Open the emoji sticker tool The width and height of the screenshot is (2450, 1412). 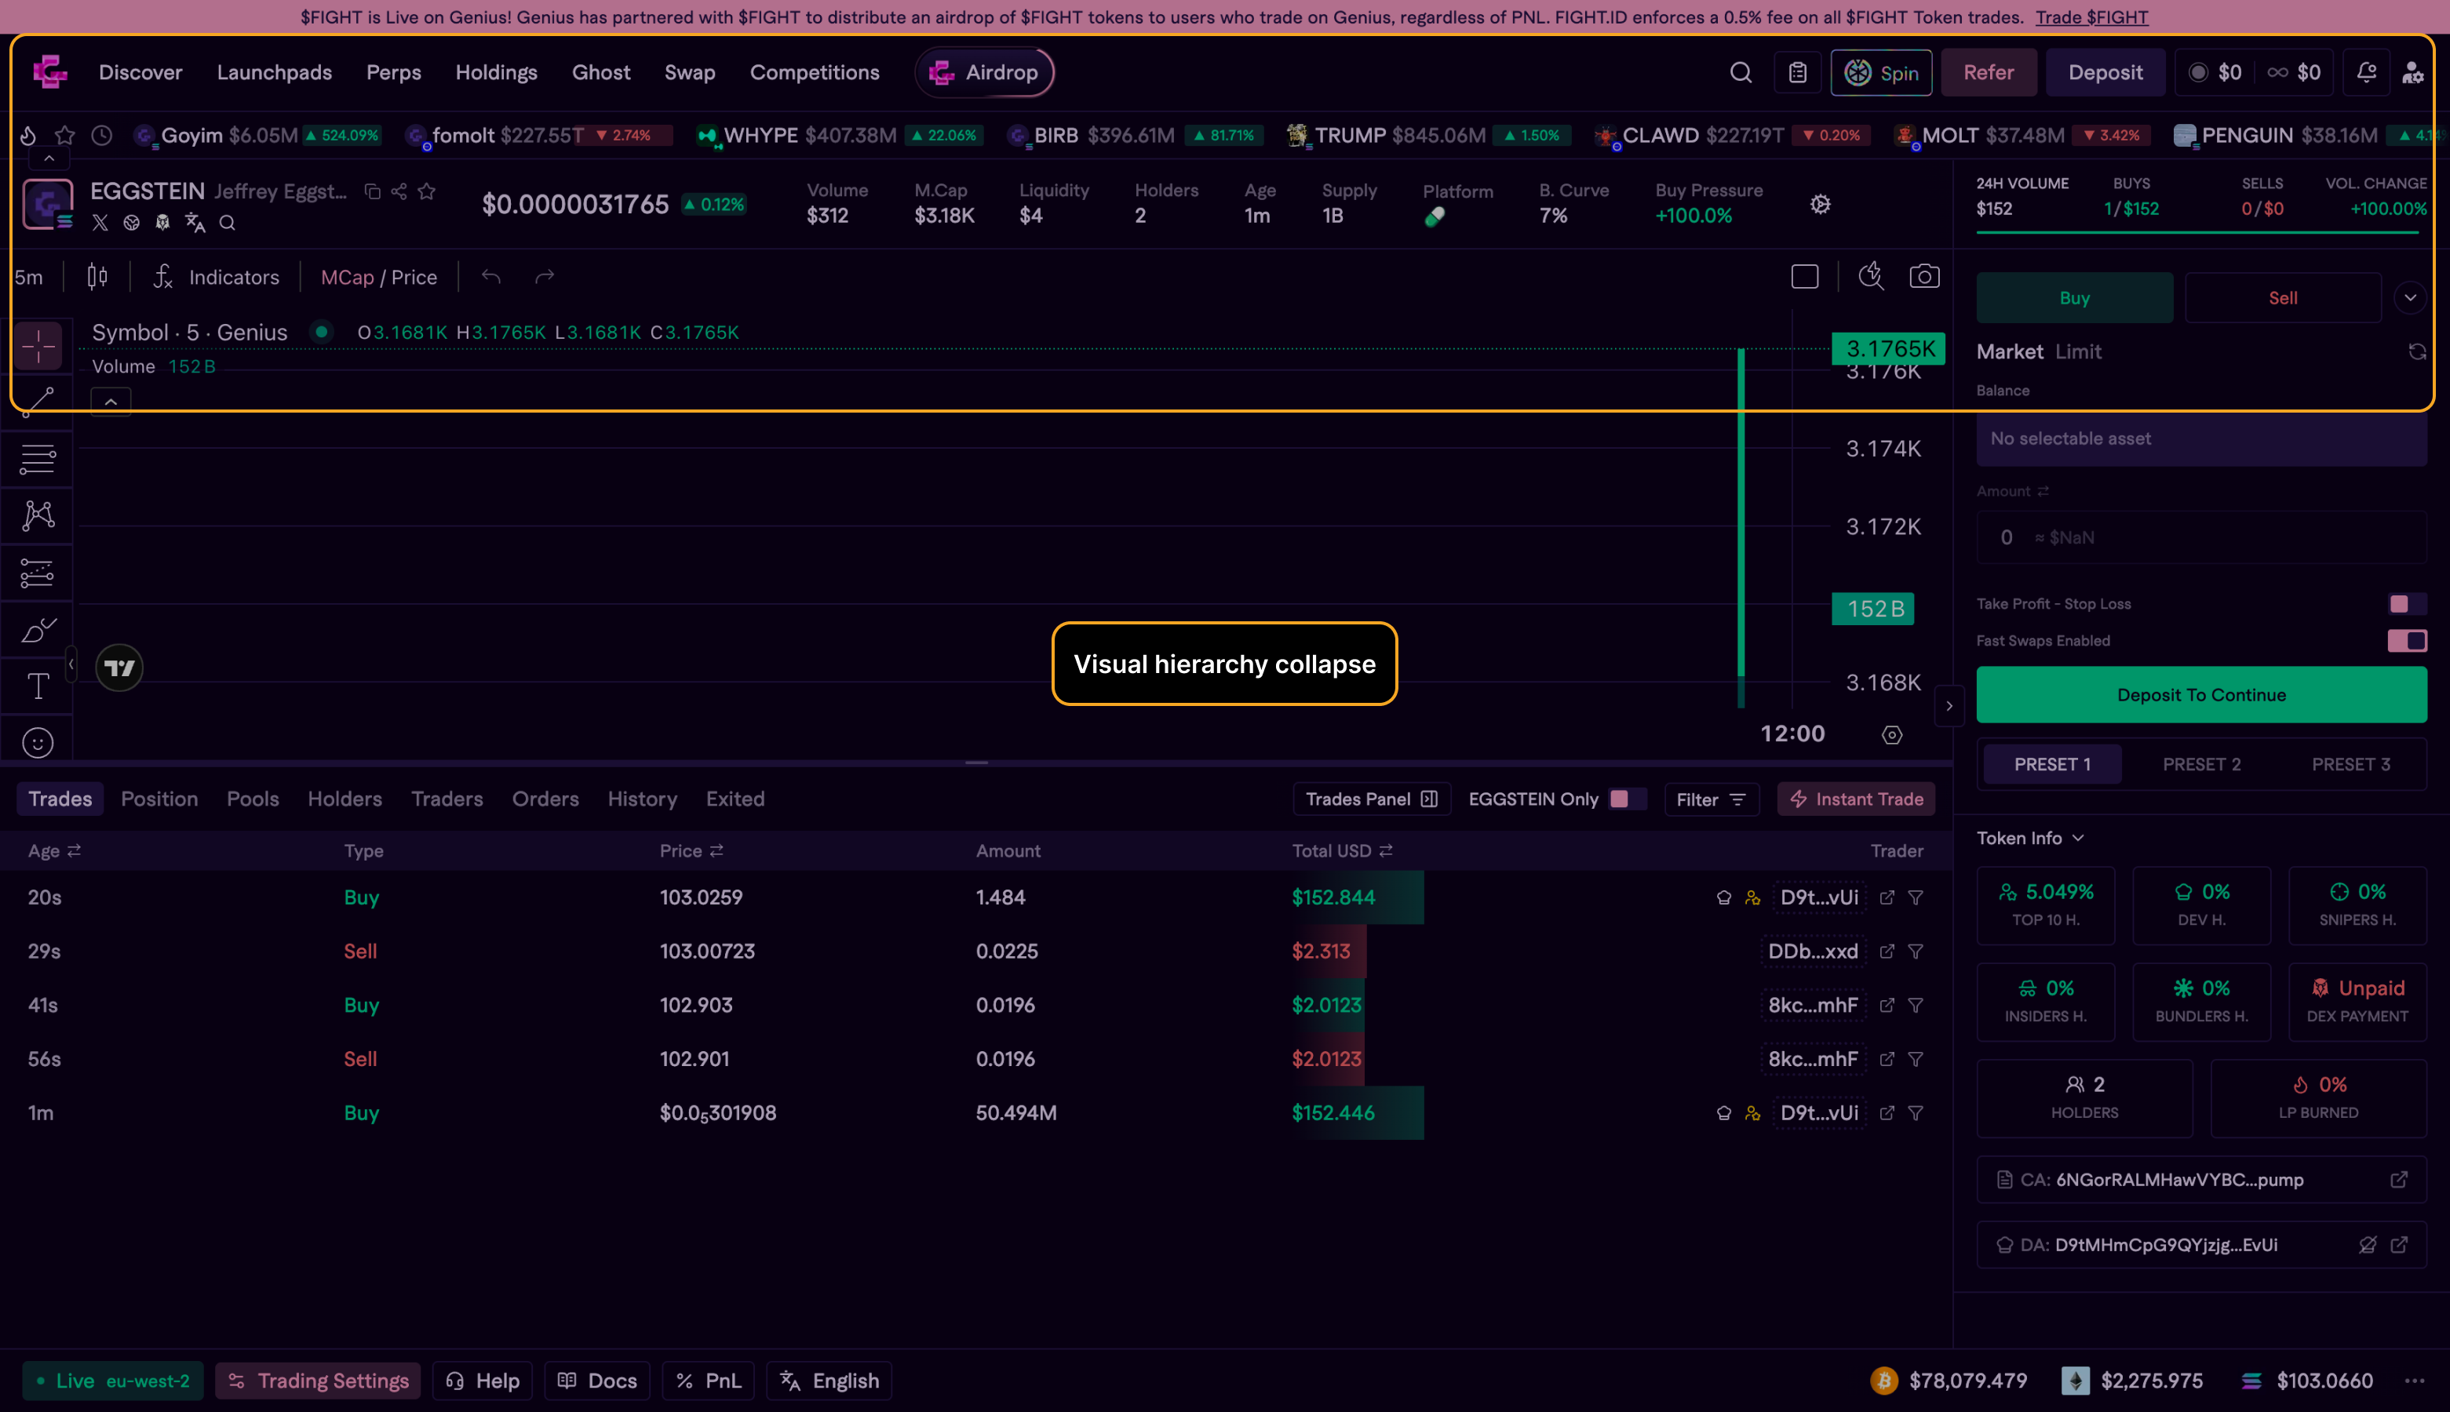[38, 743]
